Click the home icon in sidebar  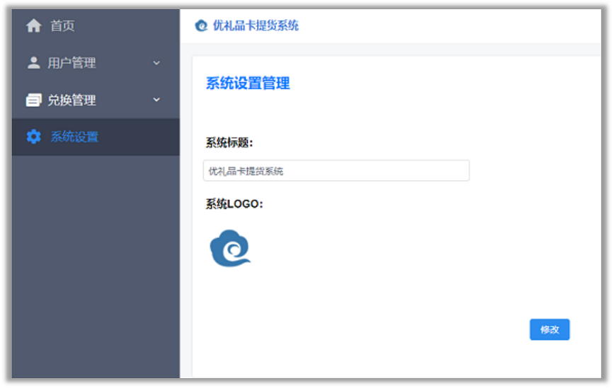(x=33, y=25)
